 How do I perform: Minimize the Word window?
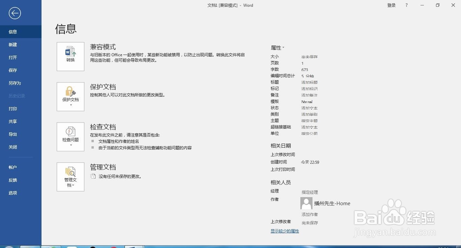point(422,5)
